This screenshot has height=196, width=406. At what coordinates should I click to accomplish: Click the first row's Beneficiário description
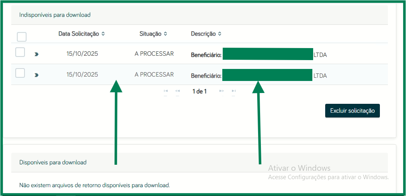(x=206, y=55)
